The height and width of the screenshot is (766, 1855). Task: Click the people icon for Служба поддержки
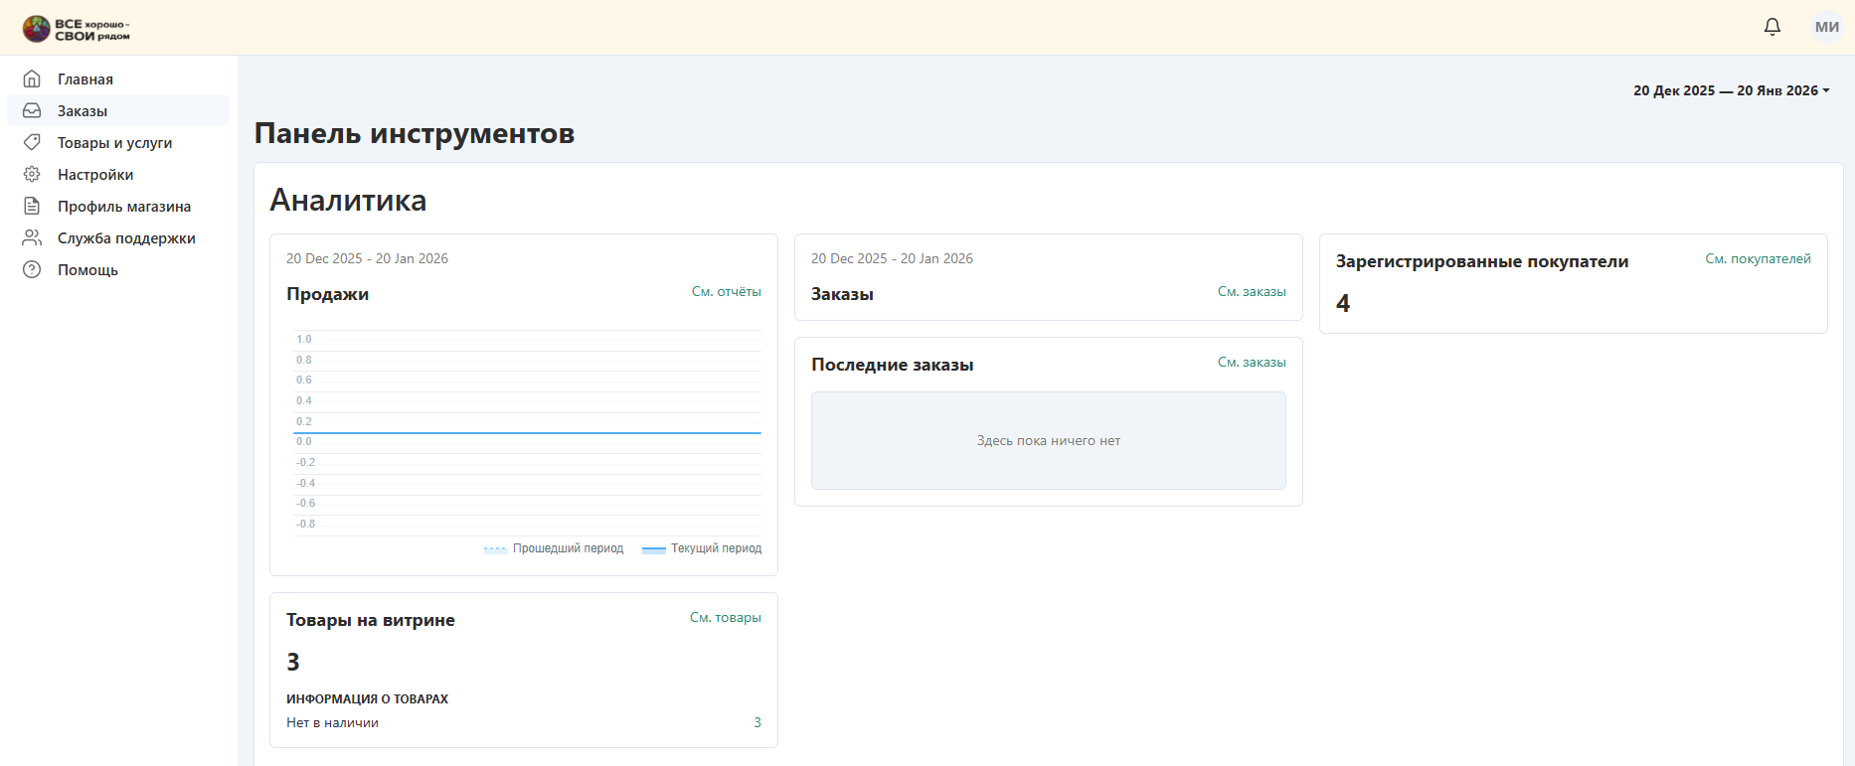pyautogui.click(x=32, y=237)
